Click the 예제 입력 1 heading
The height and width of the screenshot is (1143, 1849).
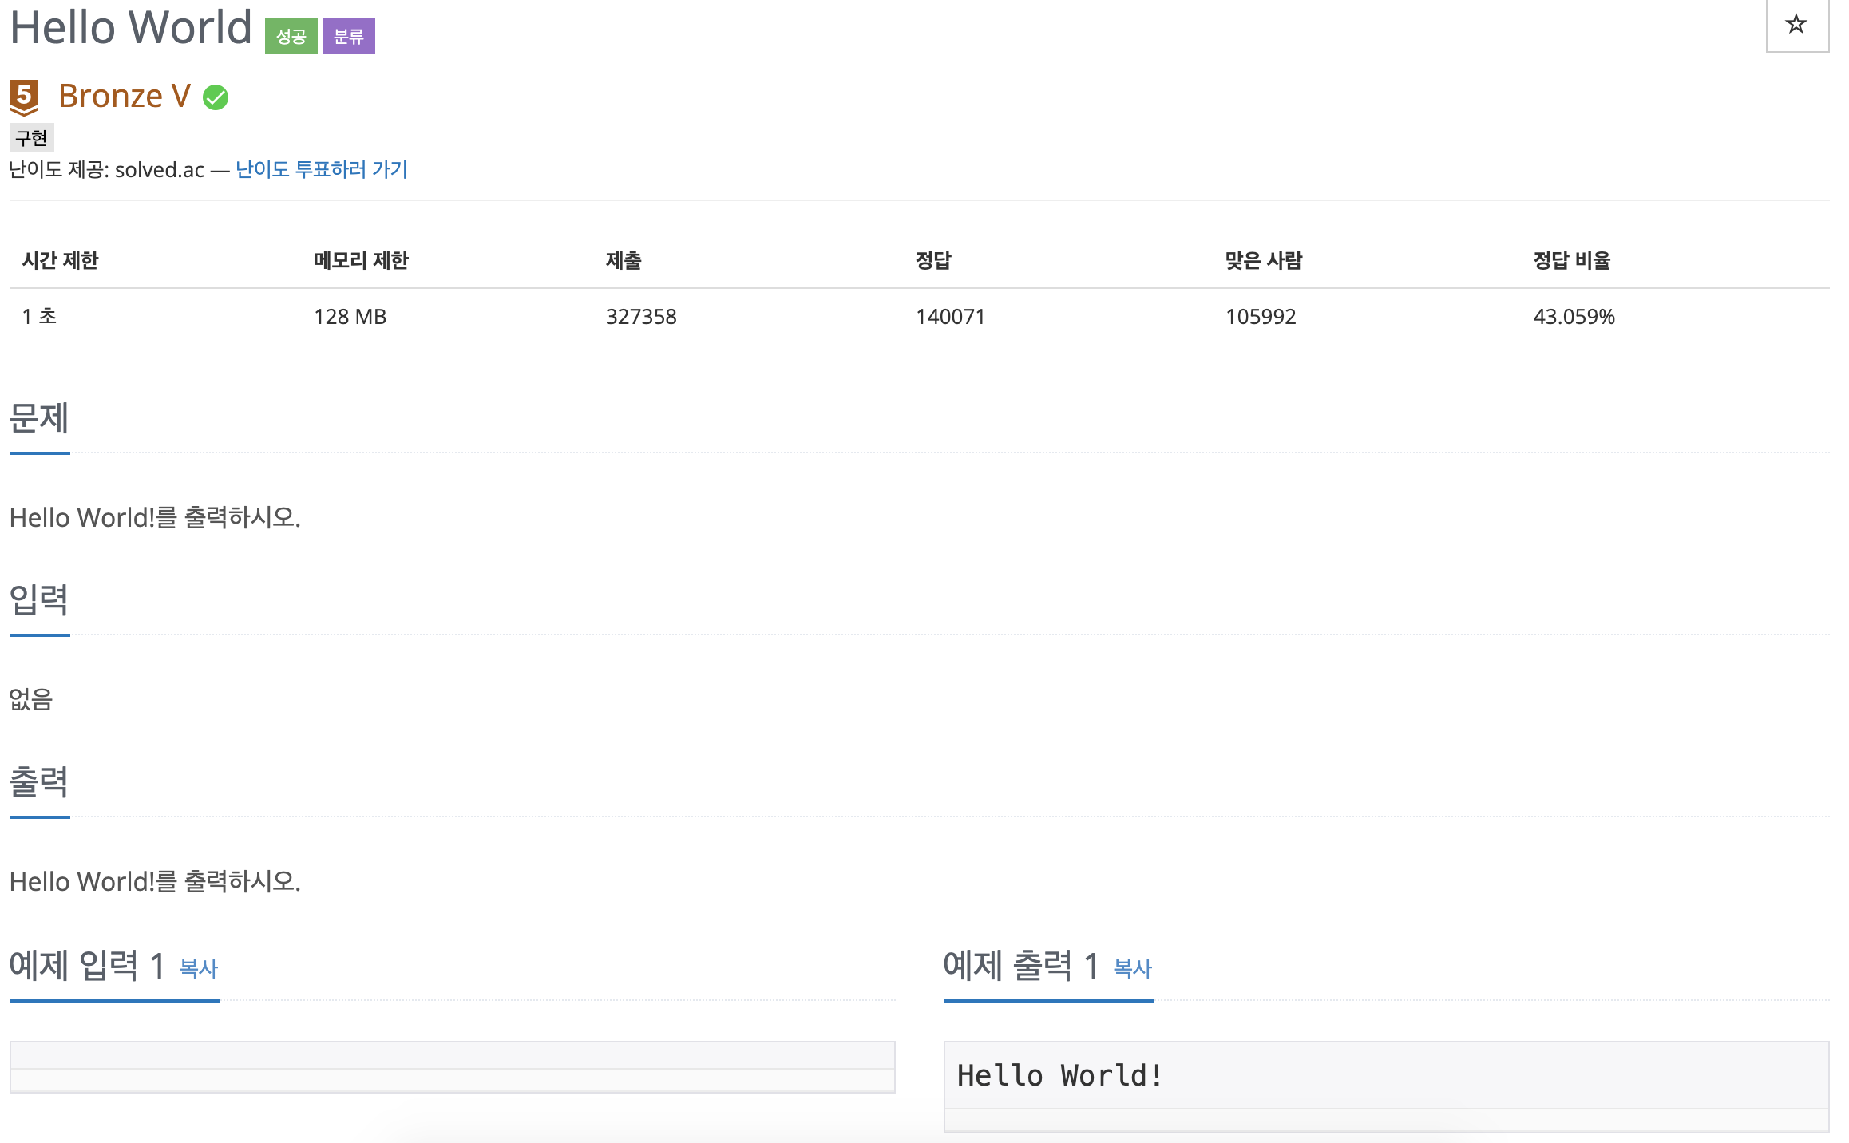(x=86, y=966)
